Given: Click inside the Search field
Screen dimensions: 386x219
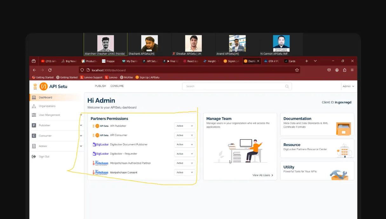Looking at the screenshot, I should (x=237, y=86).
